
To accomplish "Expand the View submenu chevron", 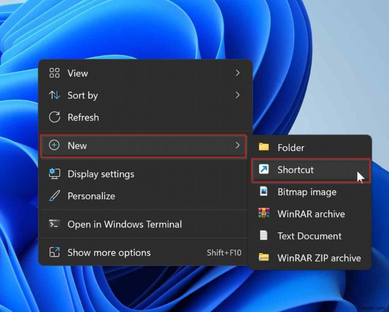I will [238, 73].
